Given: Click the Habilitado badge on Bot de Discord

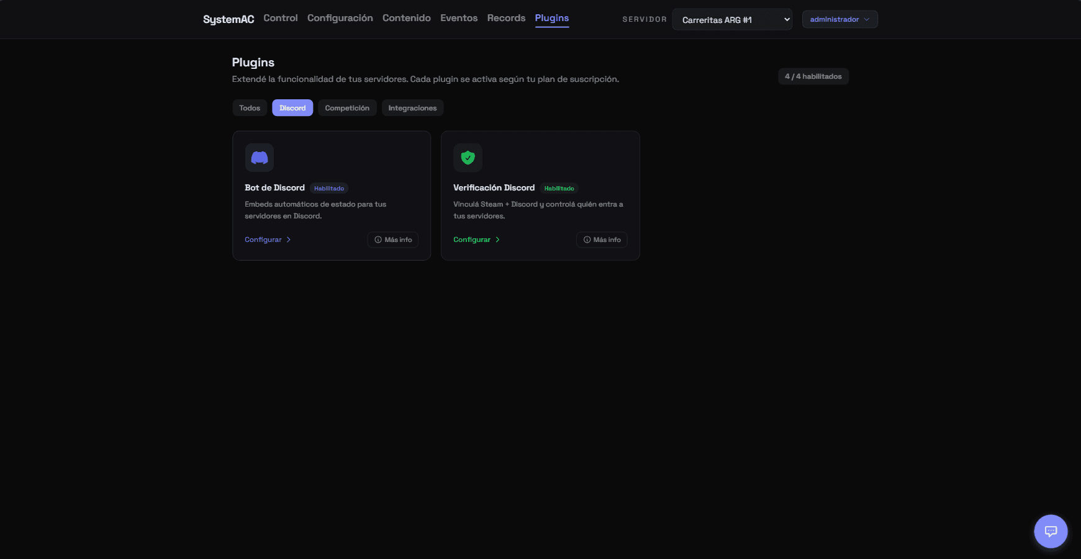Looking at the screenshot, I should tap(329, 188).
